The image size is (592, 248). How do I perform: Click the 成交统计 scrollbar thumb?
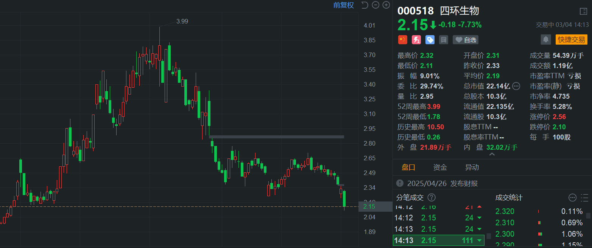(588, 215)
